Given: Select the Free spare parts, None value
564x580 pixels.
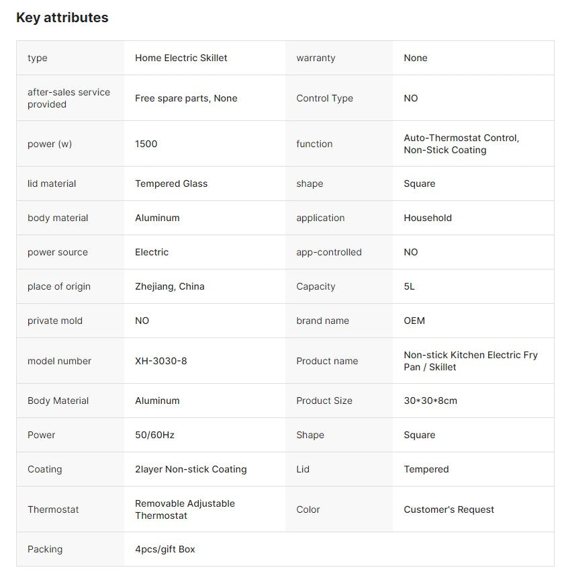Looking at the screenshot, I should tap(186, 98).
